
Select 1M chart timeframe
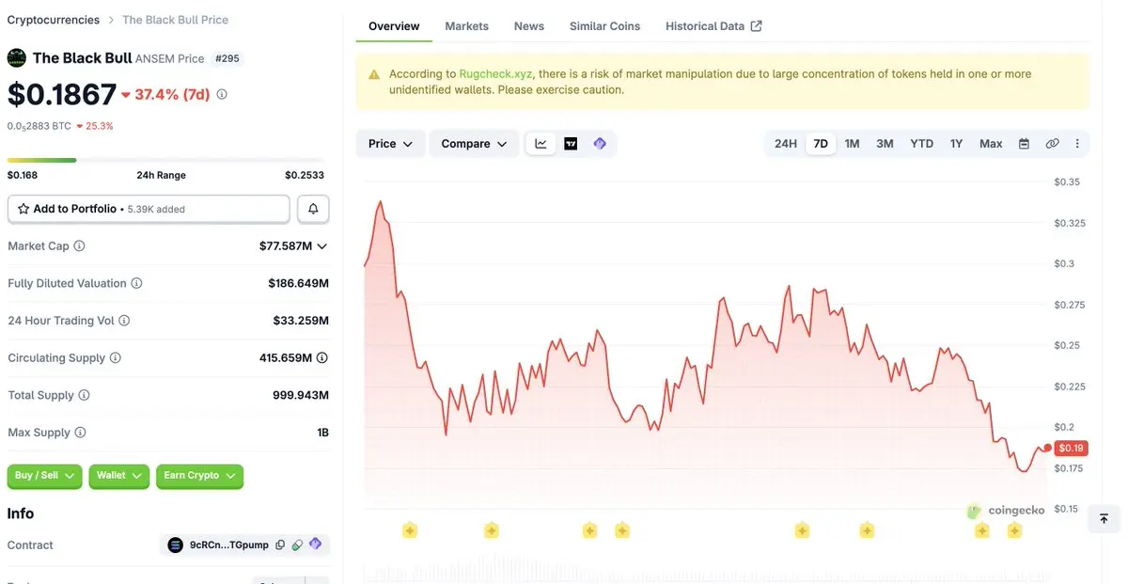[x=852, y=144]
